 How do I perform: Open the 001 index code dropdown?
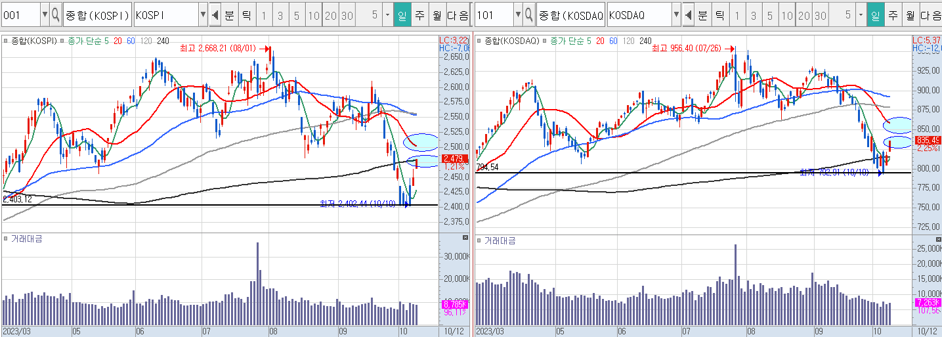click(44, 14)
